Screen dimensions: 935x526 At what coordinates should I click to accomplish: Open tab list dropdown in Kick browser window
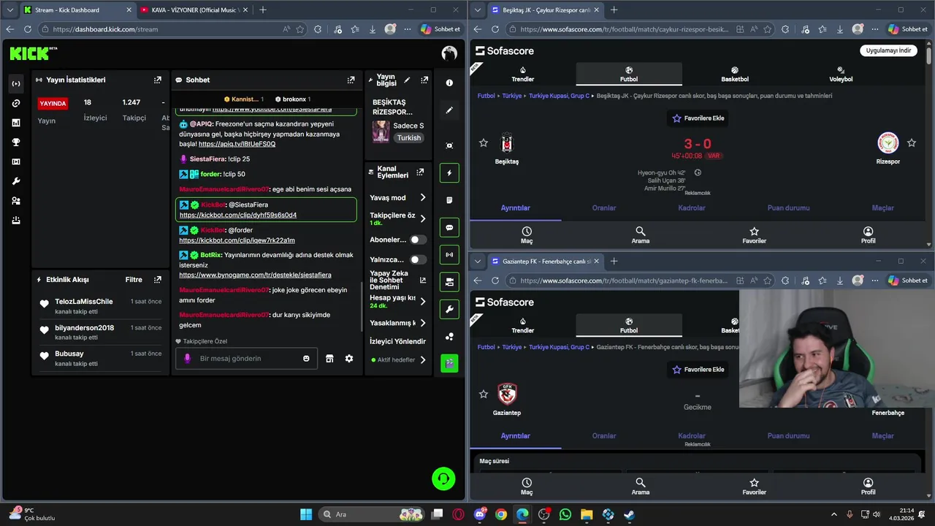tap(9, 10)
